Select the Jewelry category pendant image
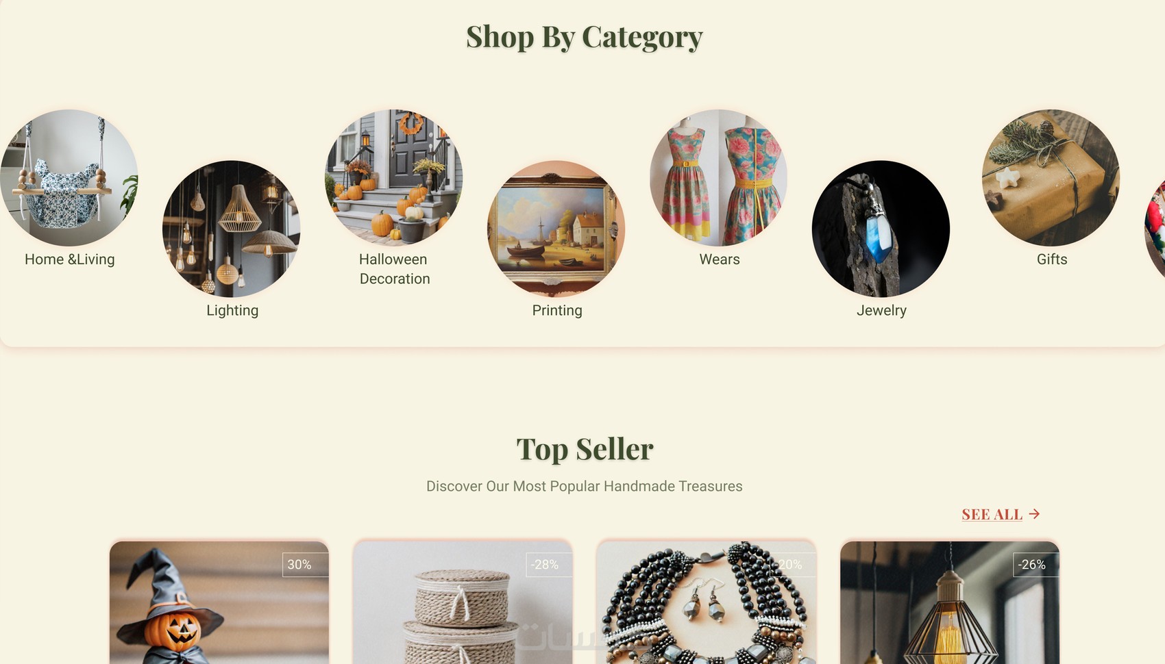Image resolution: width=1165 pixels, height=664 pixels. point(881,229)
